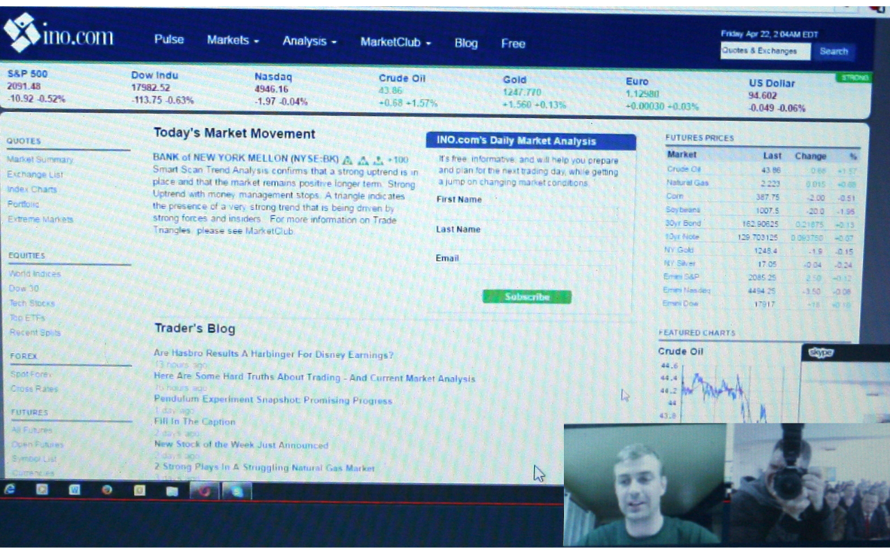Click the INO.com logo

[59, 34]
